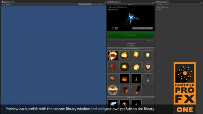The height and width of the screenshot is (114, 203).
Task: Toggle Maximize on Play
Action: coord(85,4)
